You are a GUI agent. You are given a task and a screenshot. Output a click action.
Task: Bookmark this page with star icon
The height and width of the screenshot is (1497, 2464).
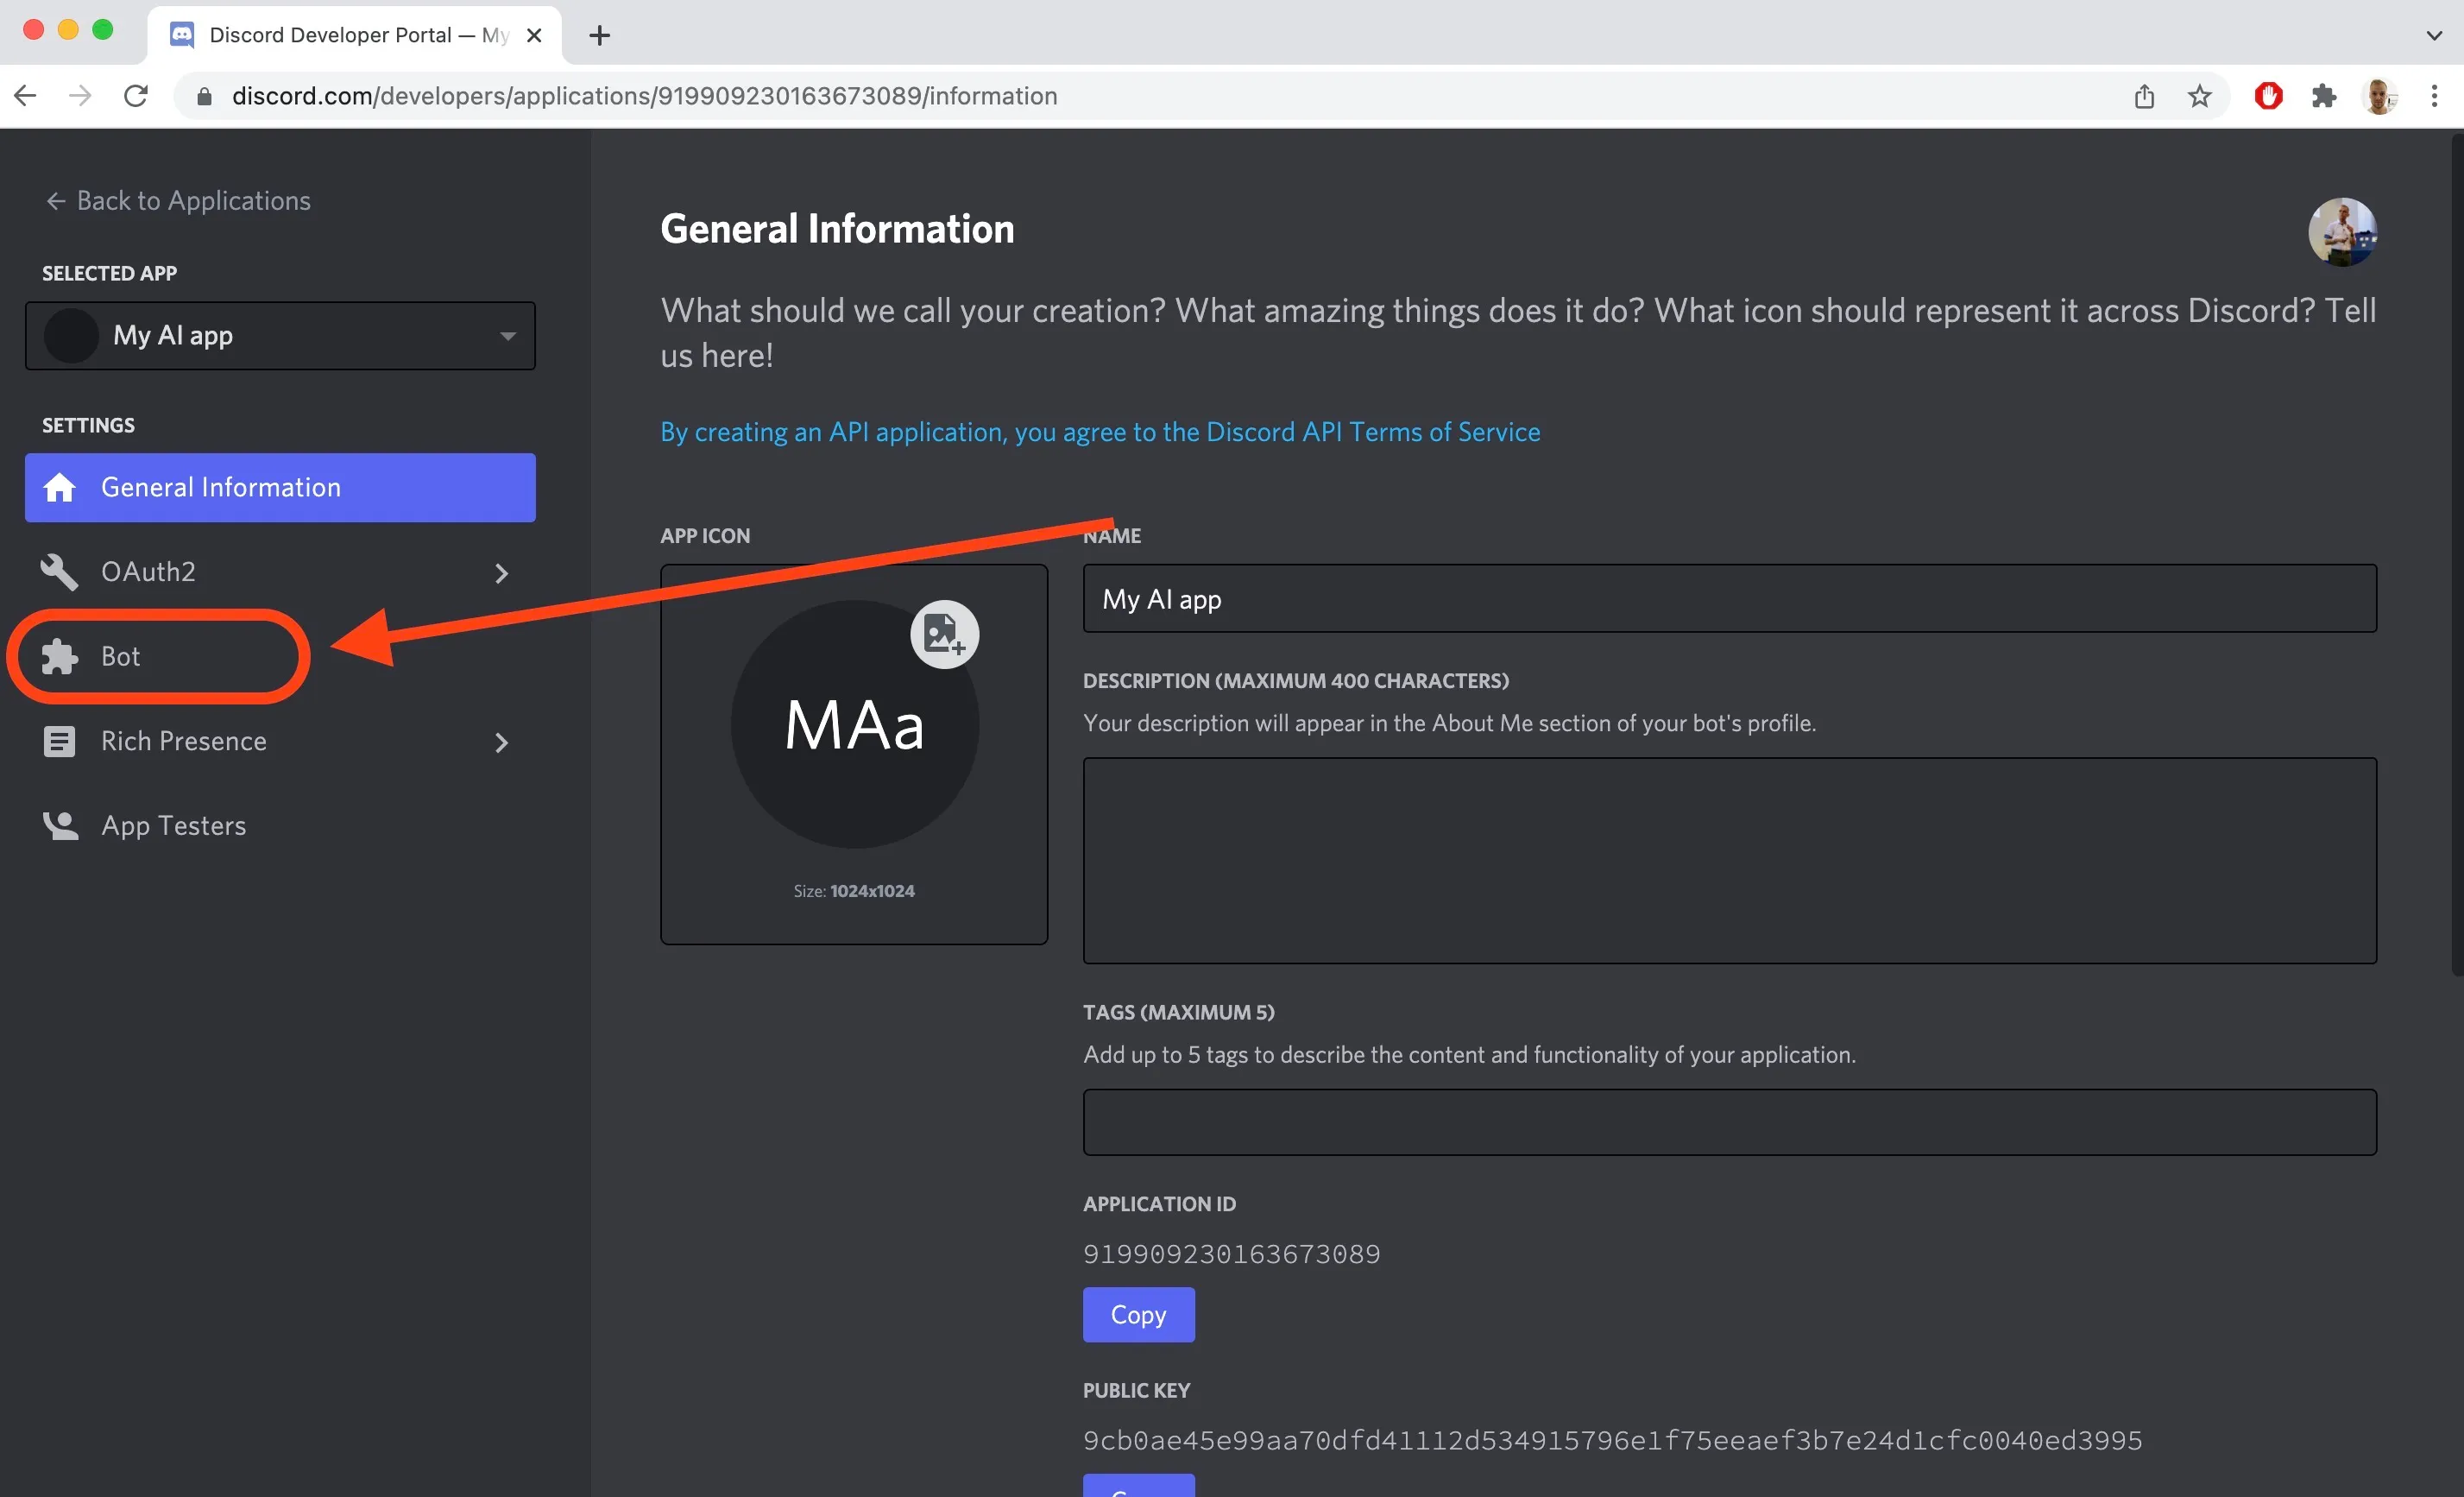pos(2199,96)
